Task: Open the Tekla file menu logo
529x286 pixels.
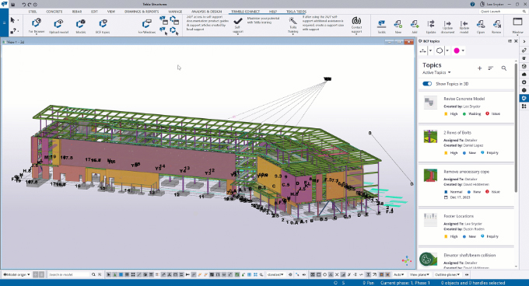Action: (x=4, y=5)
